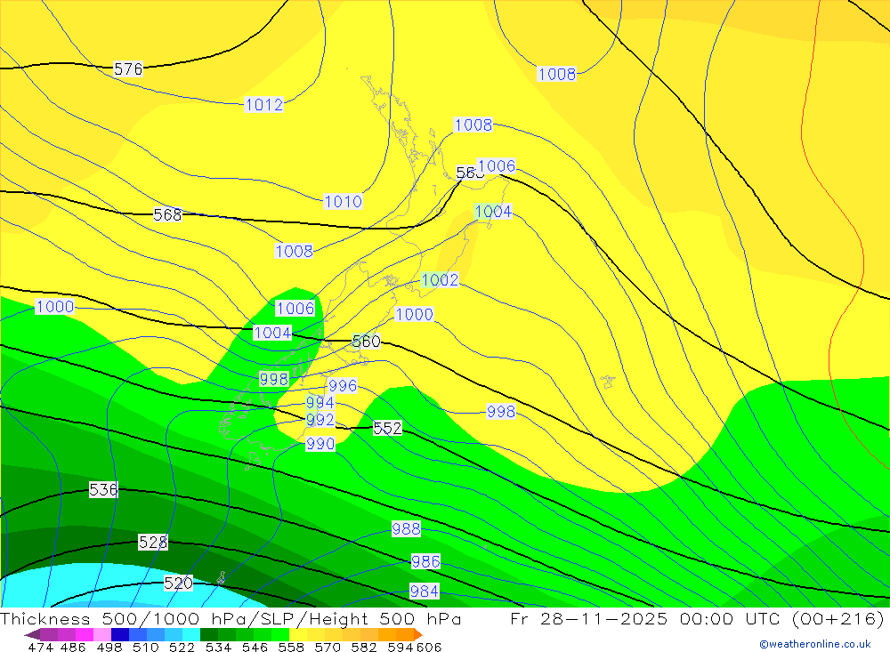
Task: Click the legend value 582
Action: 363,647
